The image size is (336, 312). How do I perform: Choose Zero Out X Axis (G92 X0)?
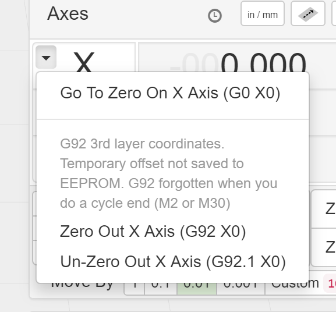click(x=153, y=232)
